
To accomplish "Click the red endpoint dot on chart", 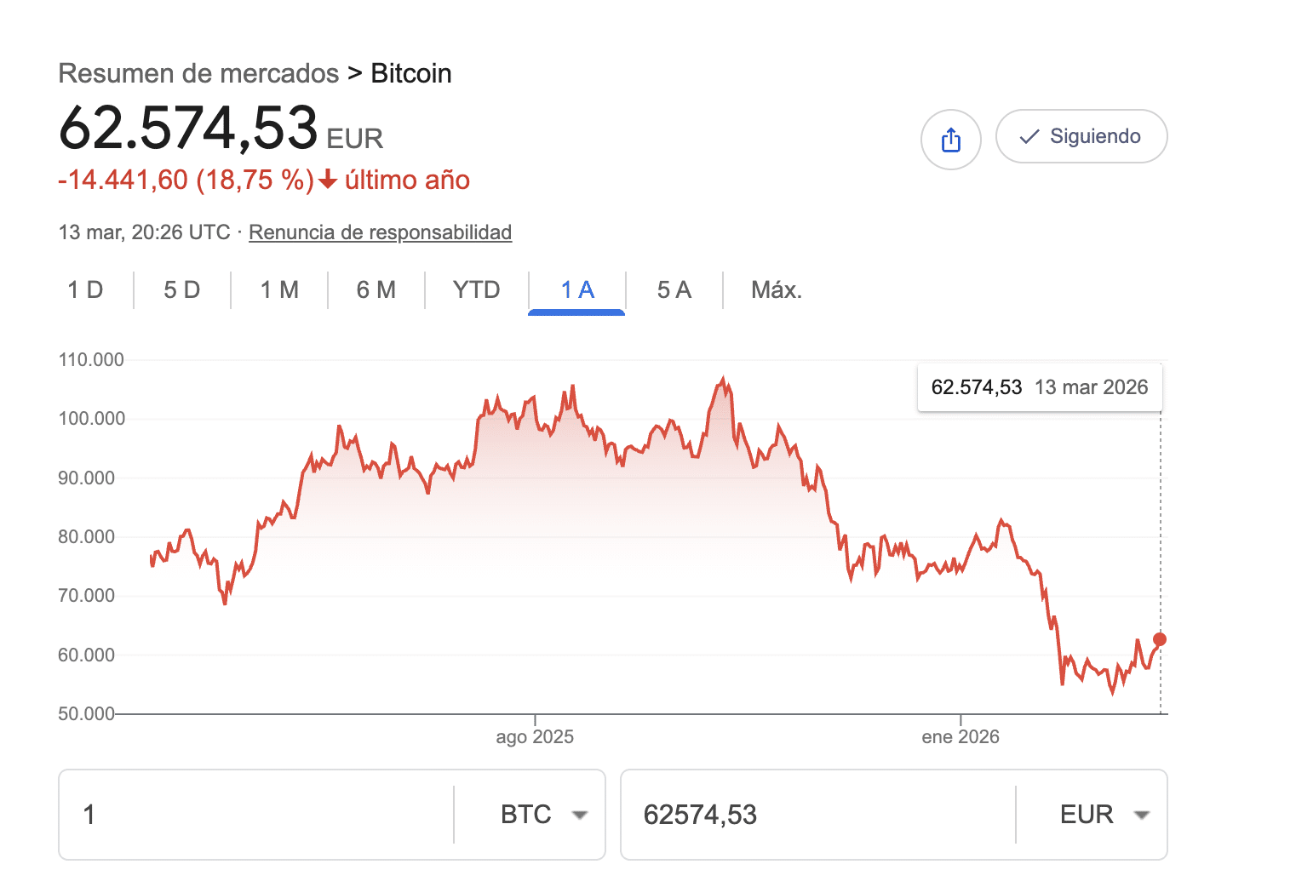I will 1160,639.
